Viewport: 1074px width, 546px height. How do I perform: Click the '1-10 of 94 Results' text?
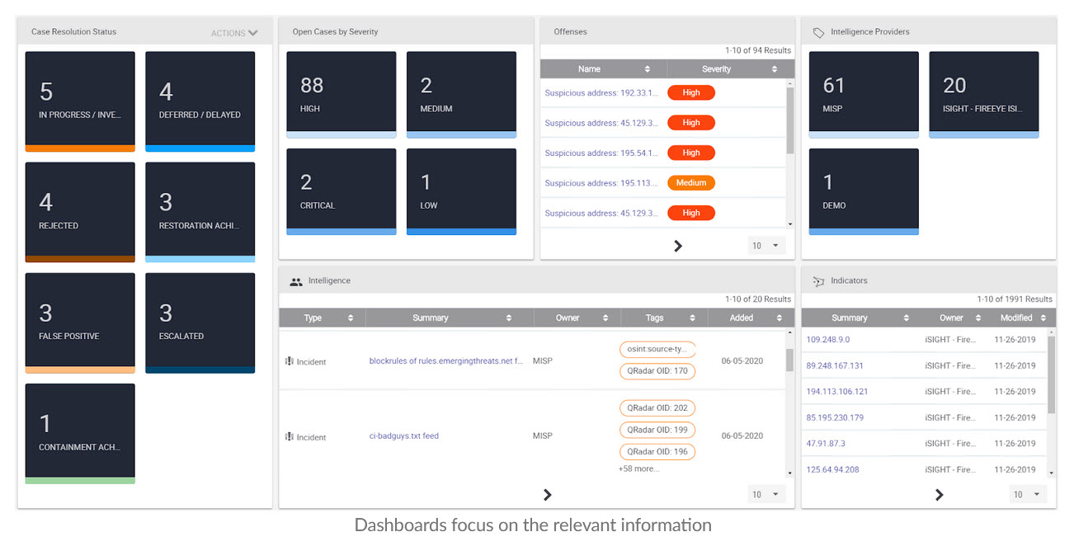(758, 50)
